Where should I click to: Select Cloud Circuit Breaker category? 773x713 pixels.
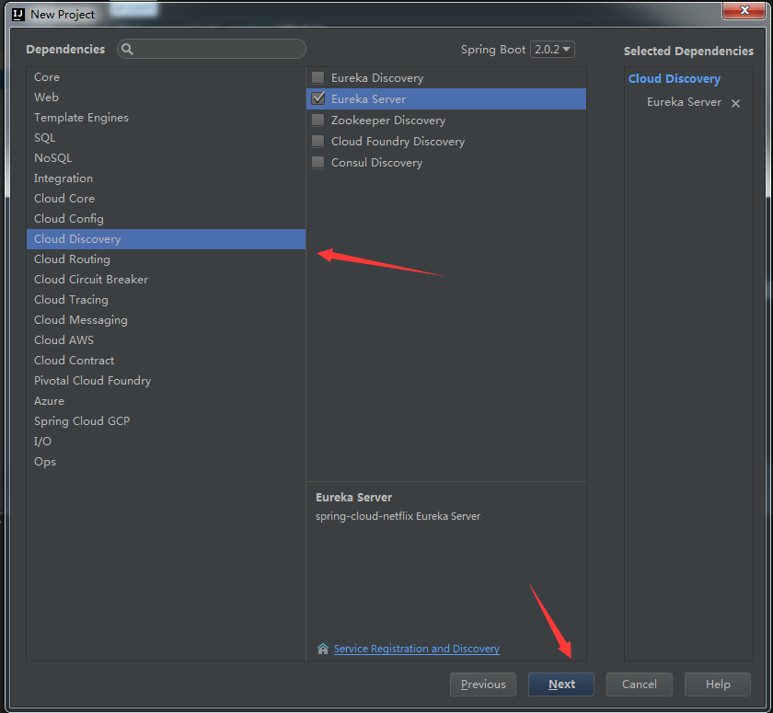point(167,280)
